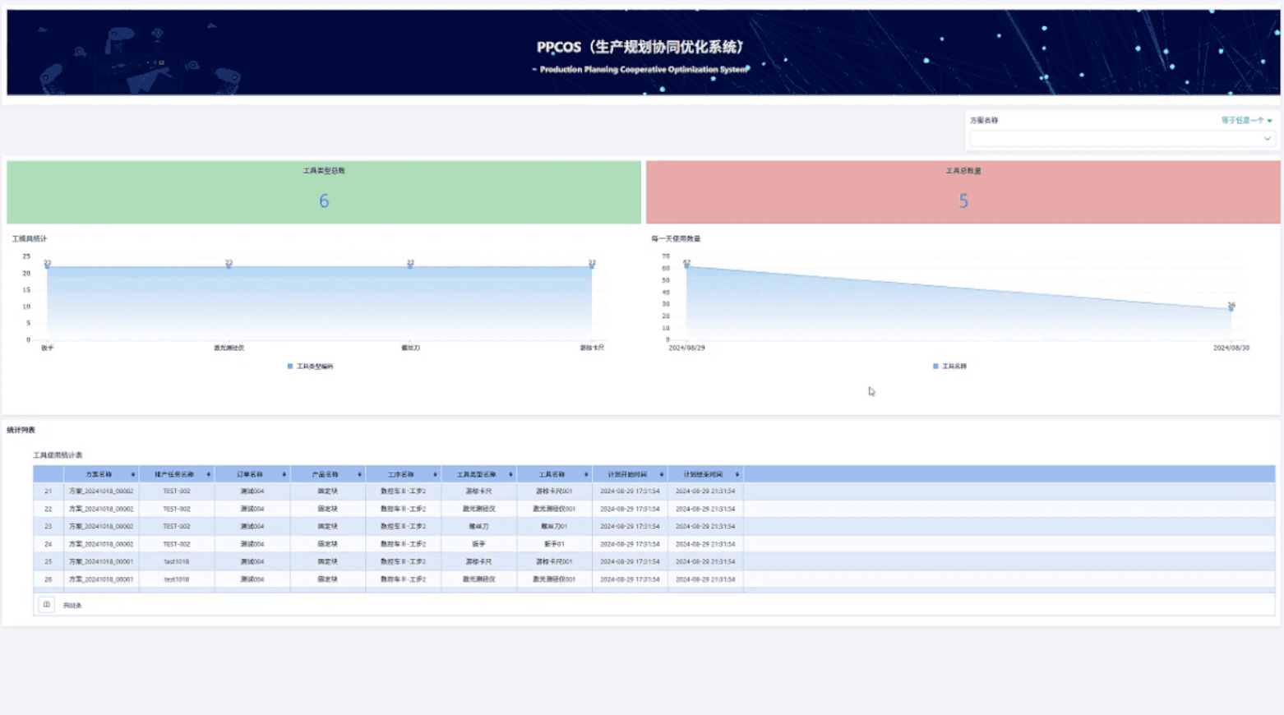Click the 62 data point for 2024/08/29

(x=687, y=266)
